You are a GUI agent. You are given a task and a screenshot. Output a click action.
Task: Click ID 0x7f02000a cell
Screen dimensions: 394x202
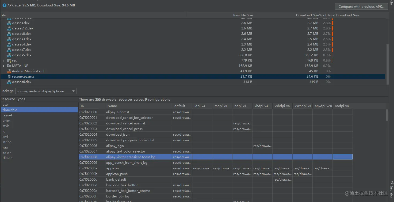click(x=92, y=168)
